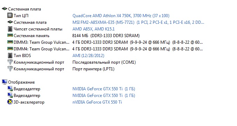Select the second Видеоадаптер row label
The image size is (237, 126).
(27, 96)
